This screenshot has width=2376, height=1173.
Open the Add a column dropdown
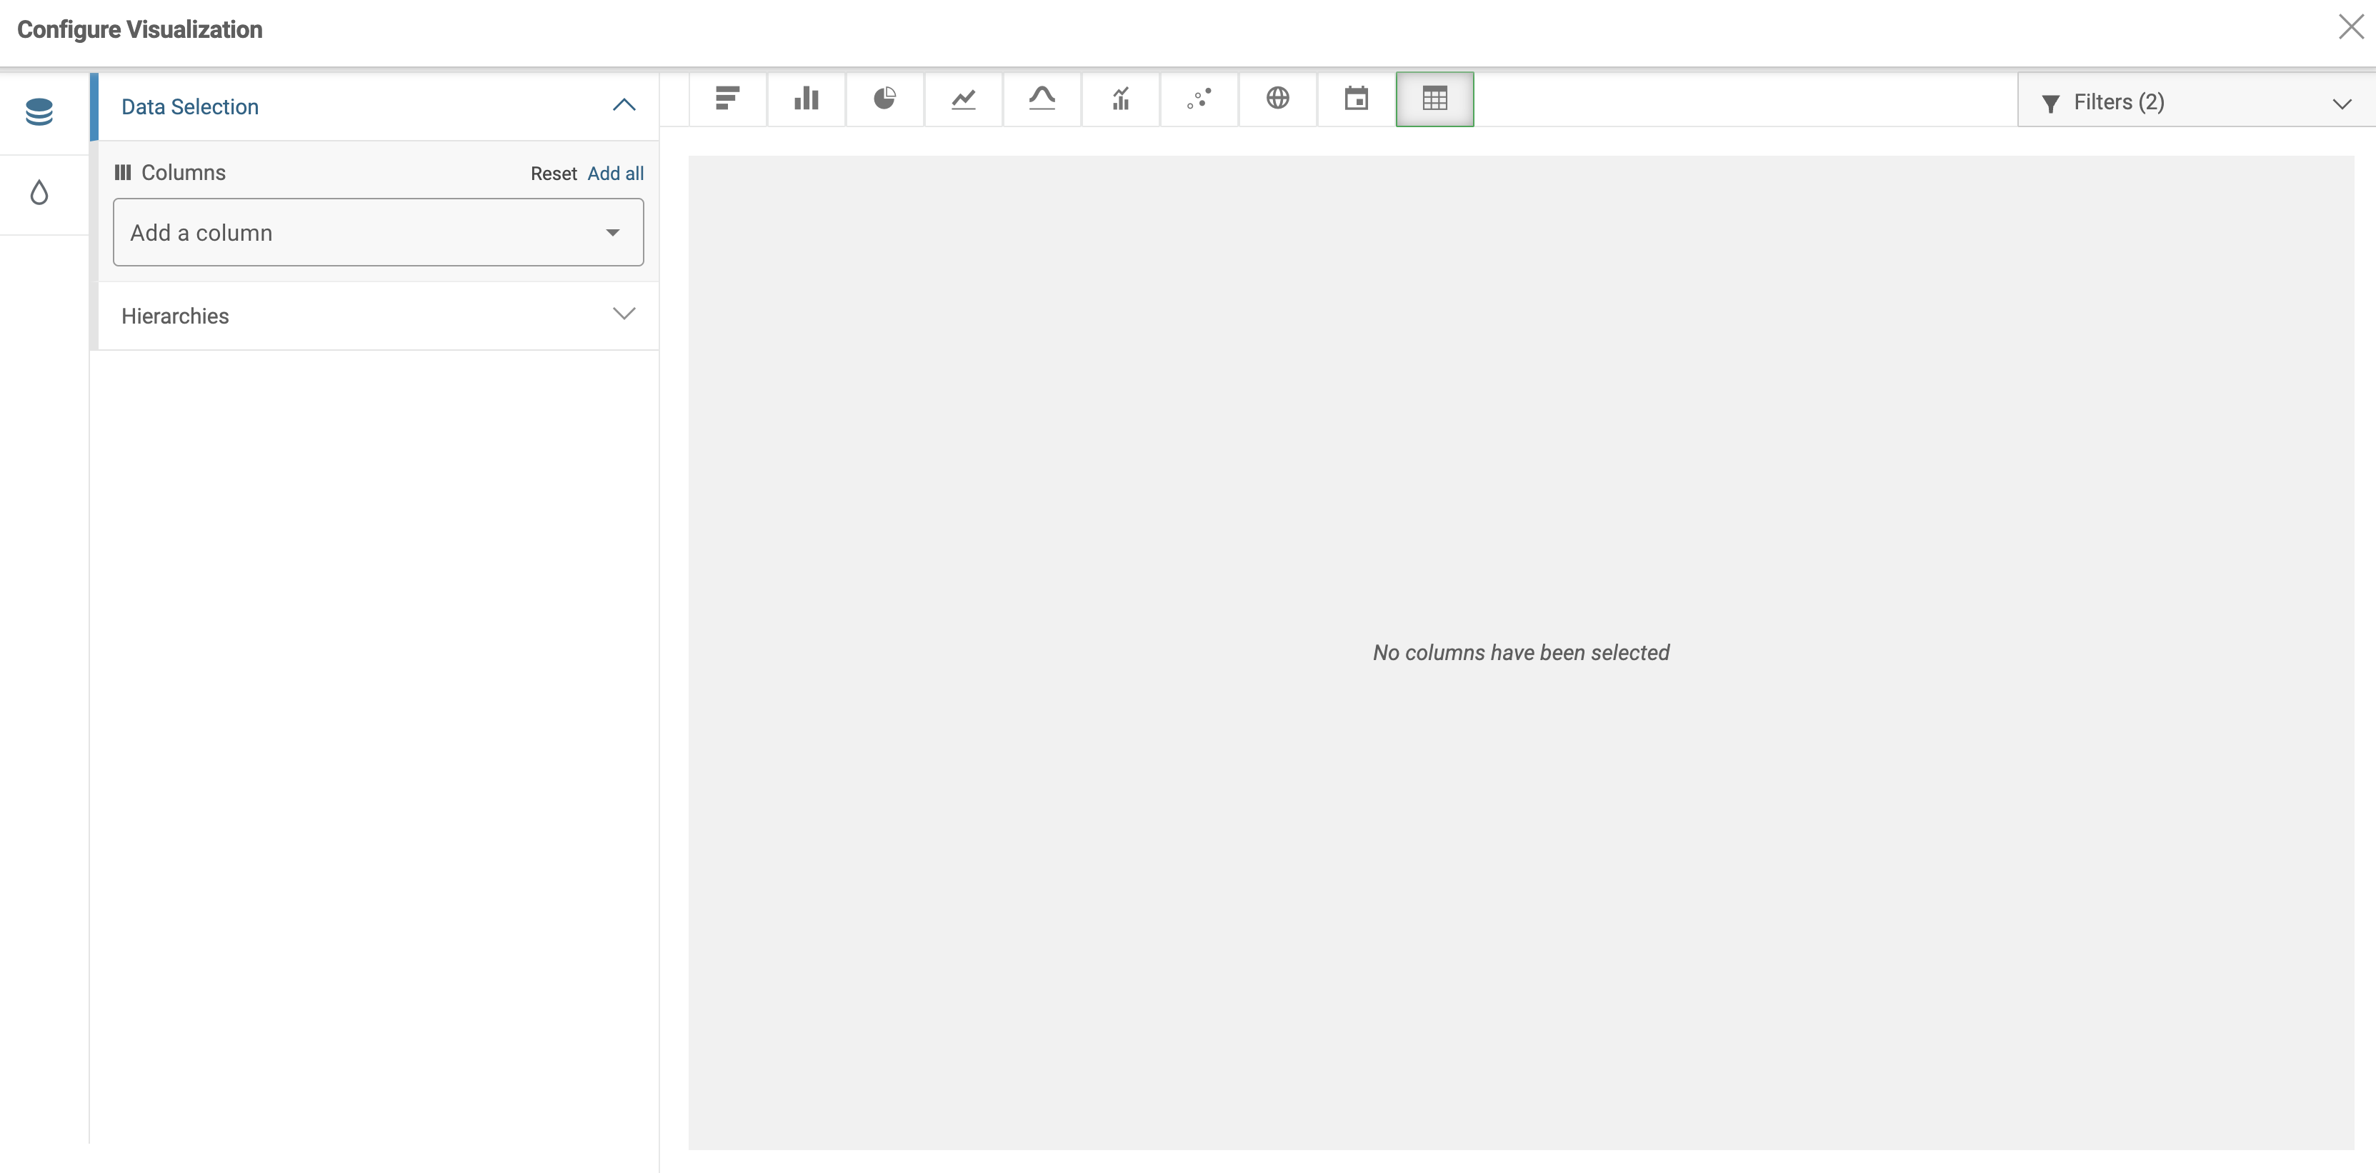tap(378, 232)
